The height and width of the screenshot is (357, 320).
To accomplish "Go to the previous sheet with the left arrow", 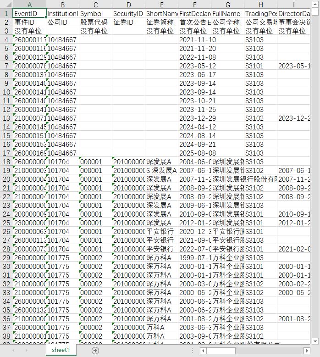I will [x=13, y=351].
